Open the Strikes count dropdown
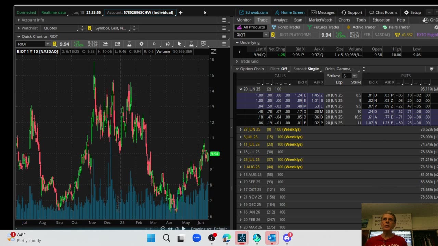438x246 pixels. [x=354, y=76]
